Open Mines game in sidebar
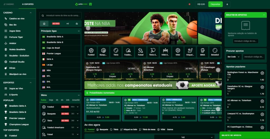270x139 pixels. tap(12, 68)
